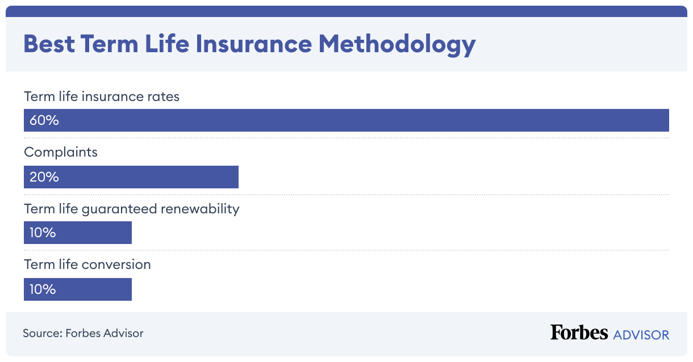Click the "20%" value text
Image resolution: width=693 pixels, height=362 pixels.
[x=44, y=177]
